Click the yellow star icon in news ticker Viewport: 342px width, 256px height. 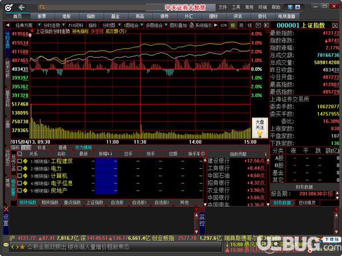click(22, 247)
